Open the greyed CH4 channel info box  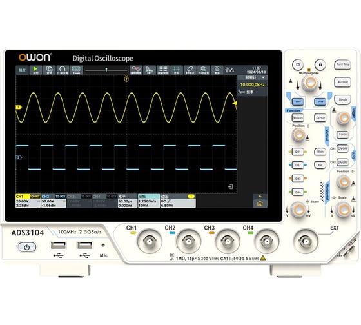tap(104, 201)
